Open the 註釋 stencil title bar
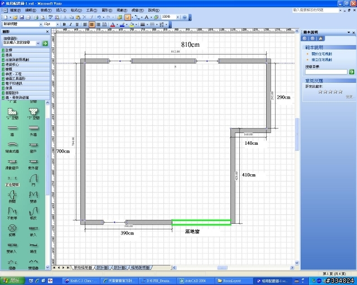This screenshot has height=285, width=357. pos(25,50)
